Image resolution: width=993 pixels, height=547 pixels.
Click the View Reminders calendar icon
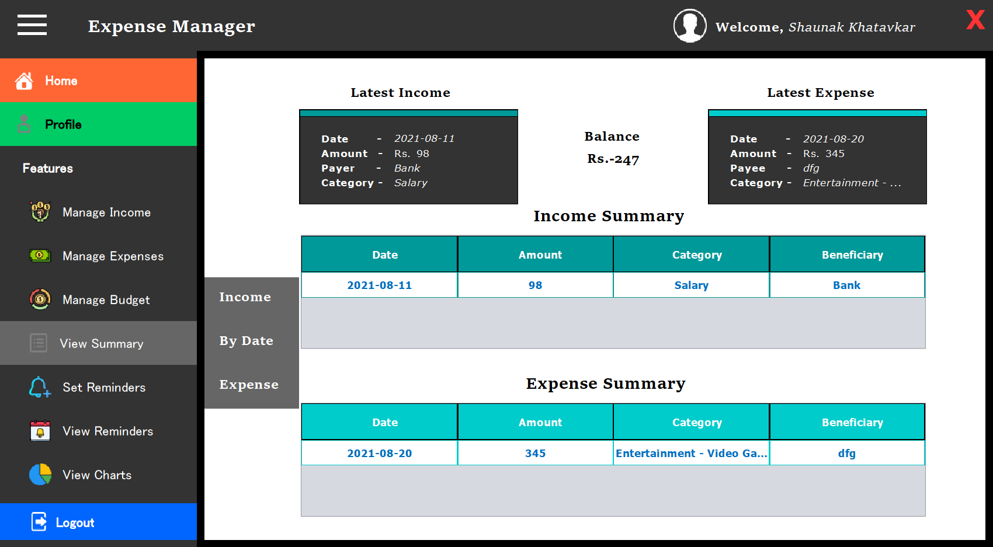point(39,431)
